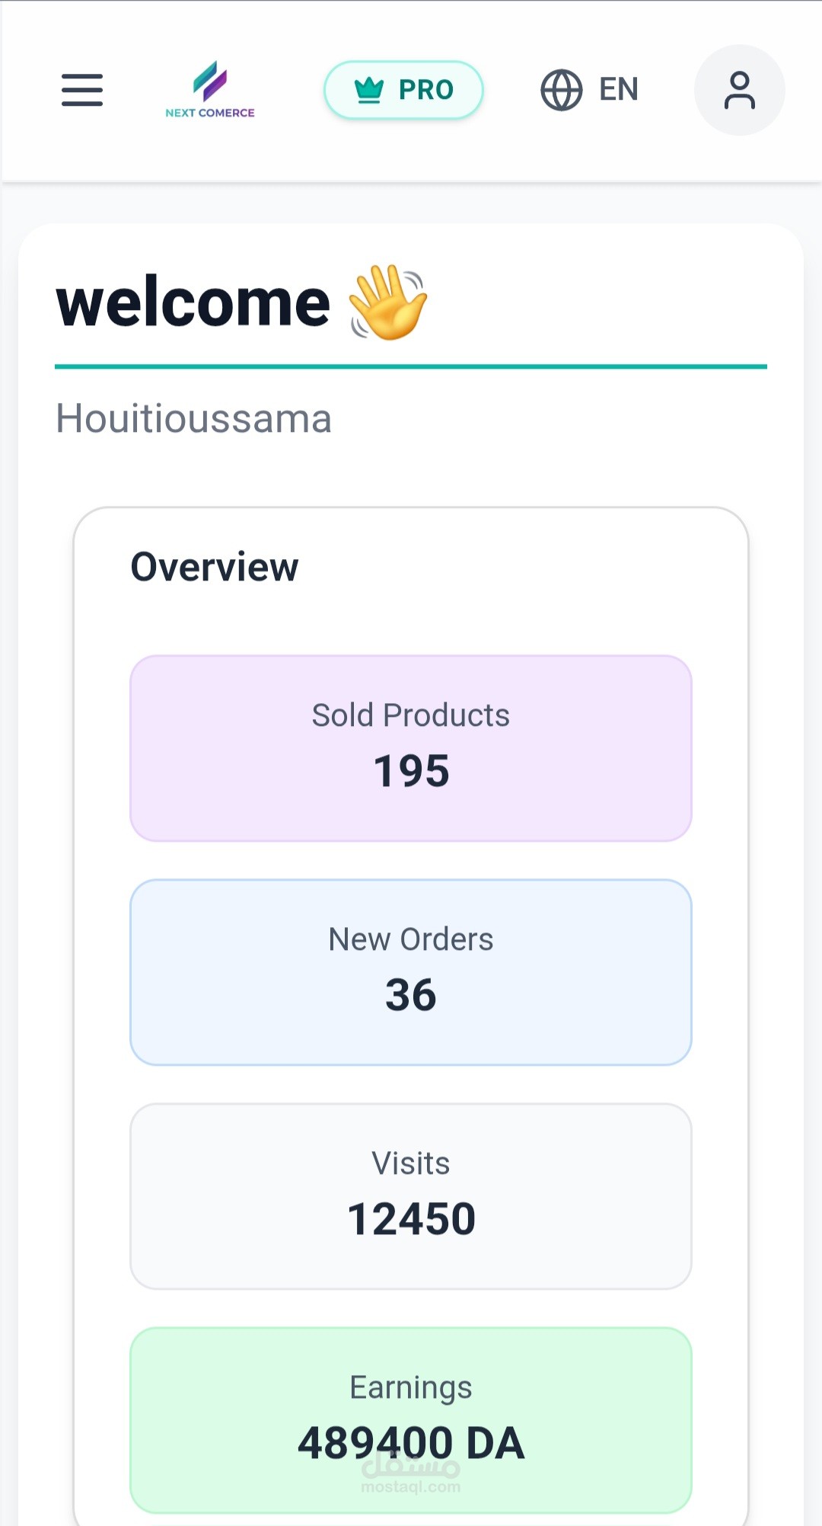Open the New Orders label
Screen dimensions: 822x1526
pos(411,939)
